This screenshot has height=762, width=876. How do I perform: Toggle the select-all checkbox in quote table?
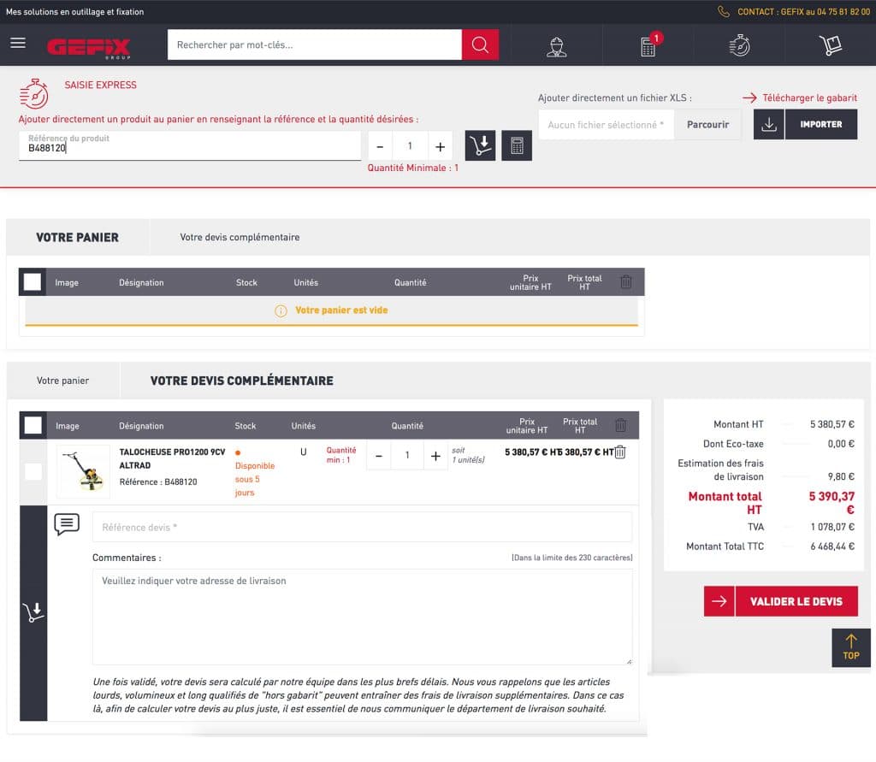33,425
